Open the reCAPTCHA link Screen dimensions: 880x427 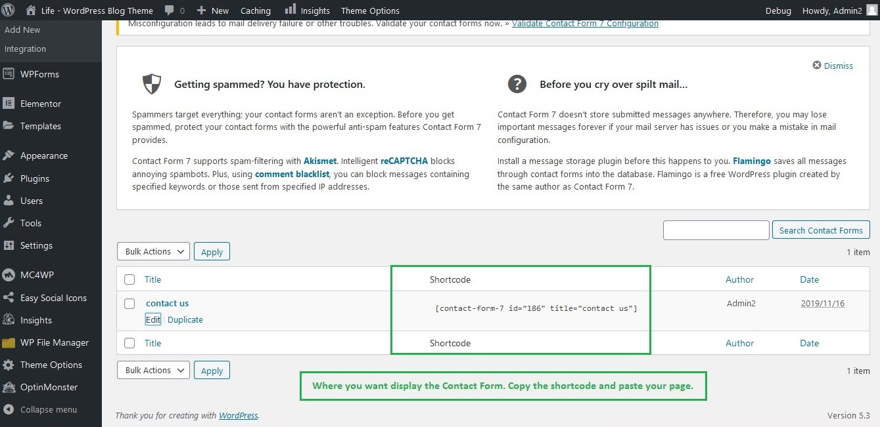tap(404, 161)
